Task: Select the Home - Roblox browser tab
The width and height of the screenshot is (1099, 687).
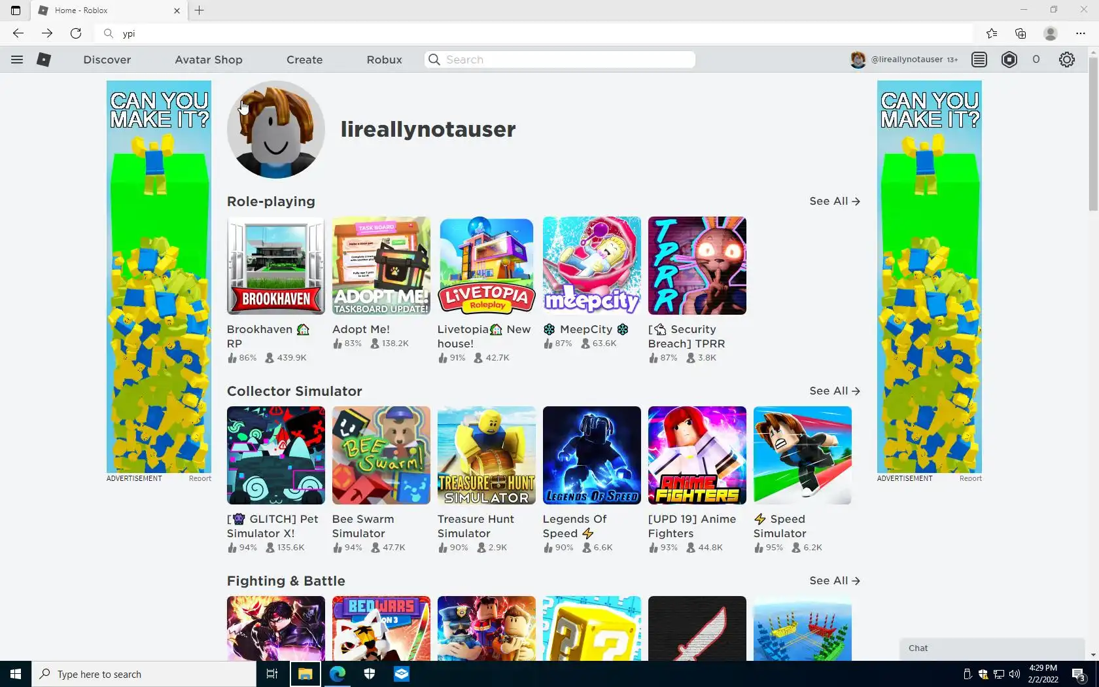Action: click(110, 10)
